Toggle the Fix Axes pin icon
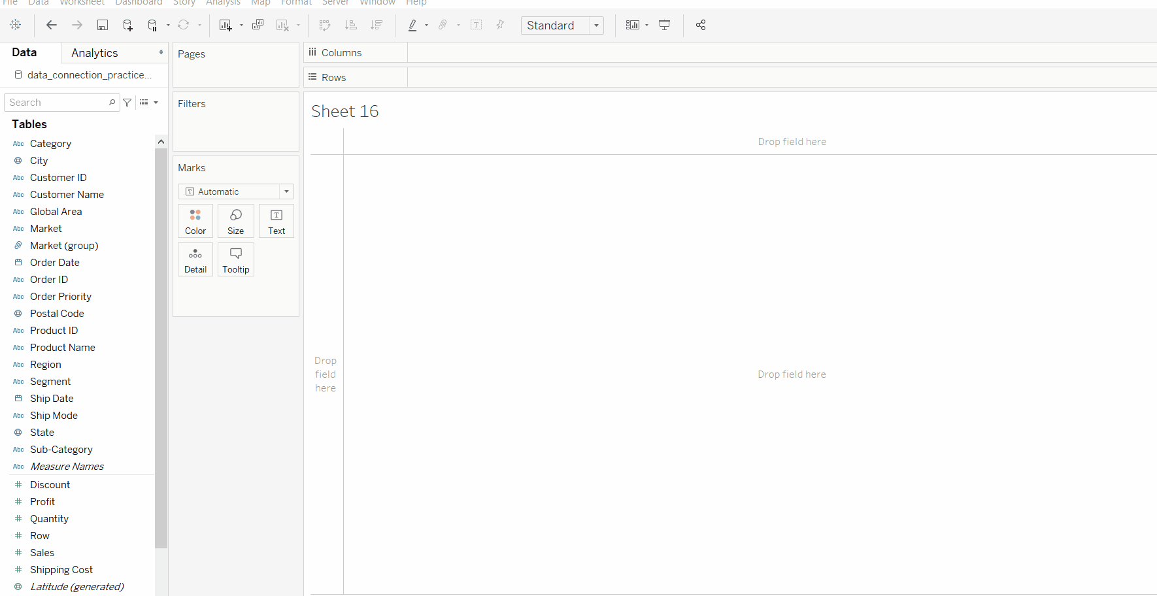 click(500, 25)
